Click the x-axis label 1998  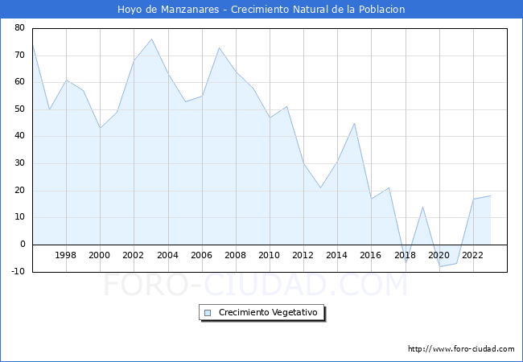65,255
